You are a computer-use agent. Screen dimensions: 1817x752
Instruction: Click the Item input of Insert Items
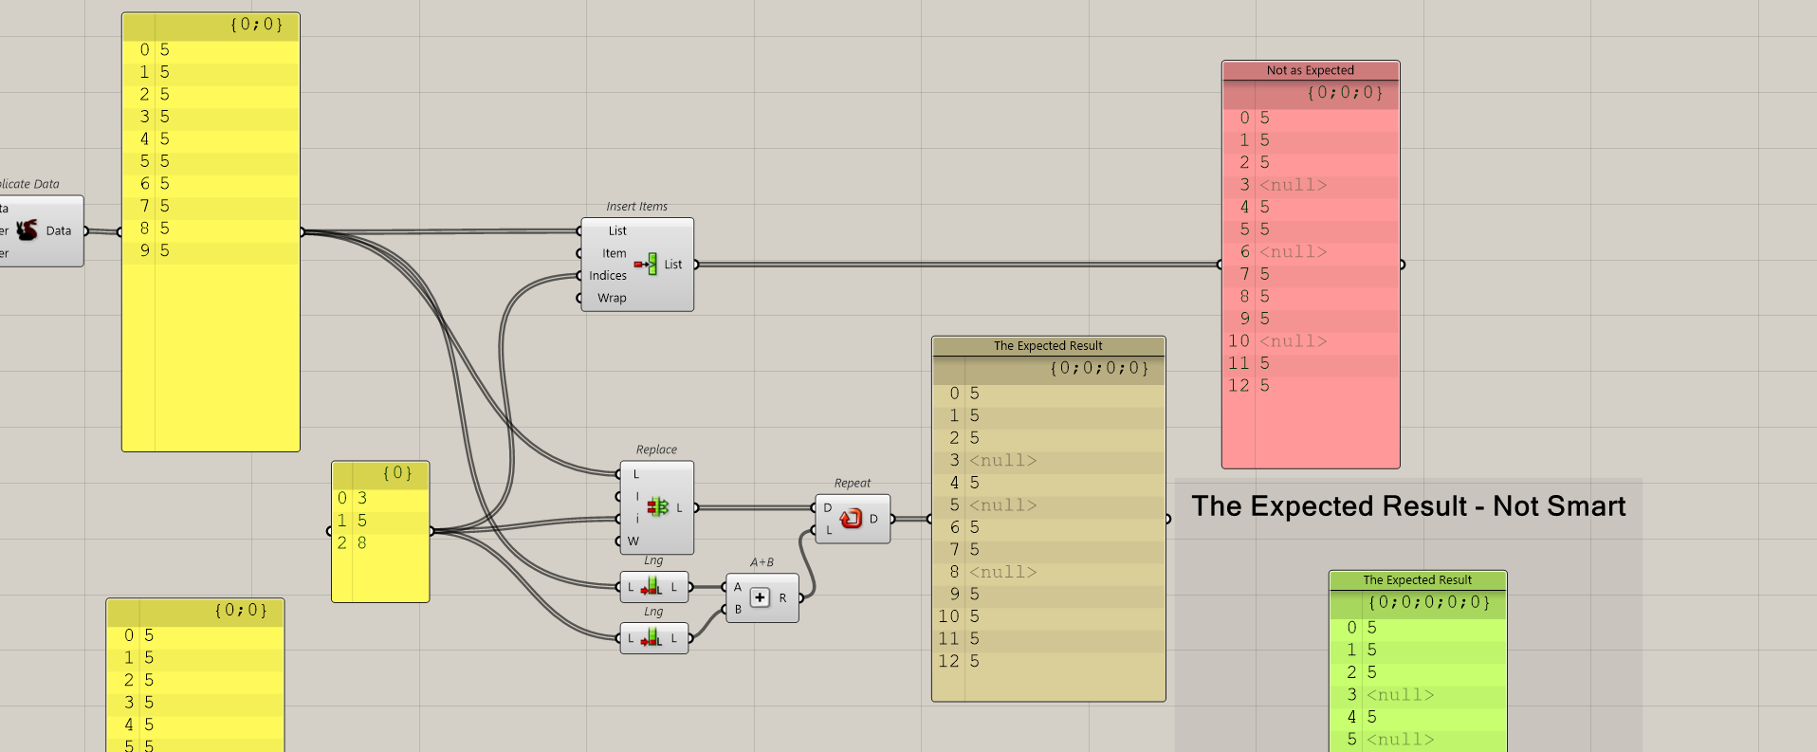tap(615, 253)
